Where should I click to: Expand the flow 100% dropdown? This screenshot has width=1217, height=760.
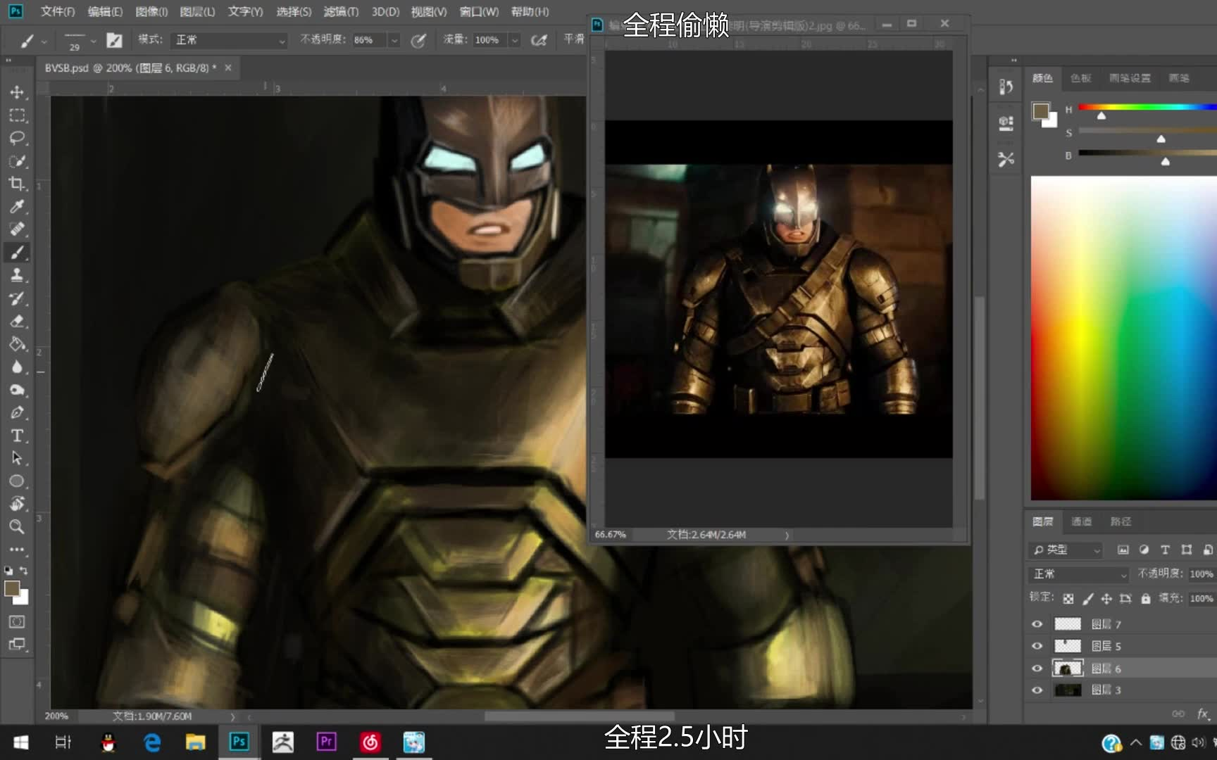515,40
